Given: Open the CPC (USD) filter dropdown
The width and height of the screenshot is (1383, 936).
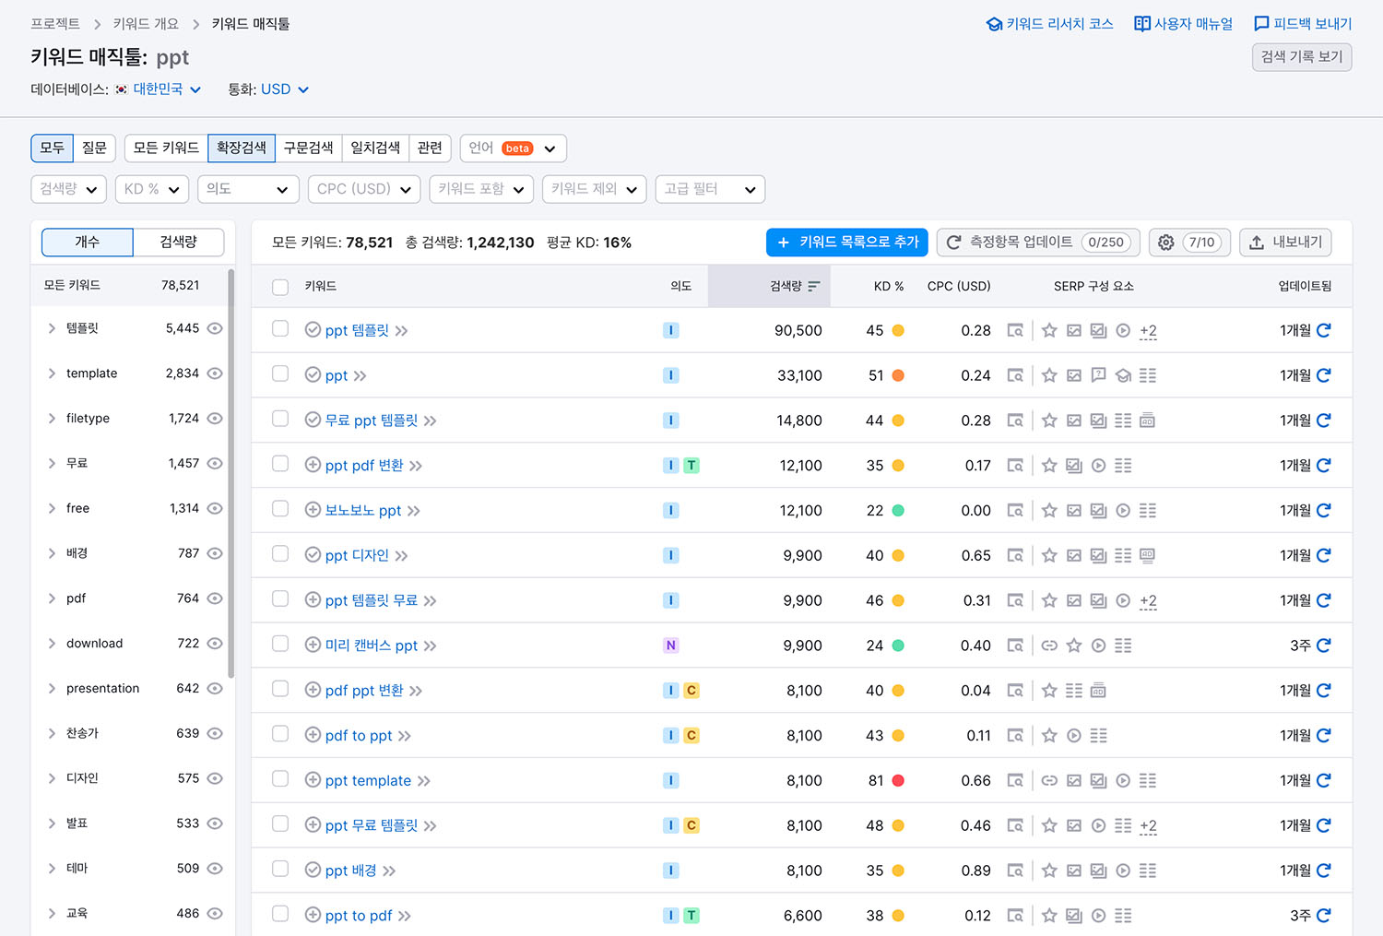Looking at the screenshot, I should click(x=364, y=189).
